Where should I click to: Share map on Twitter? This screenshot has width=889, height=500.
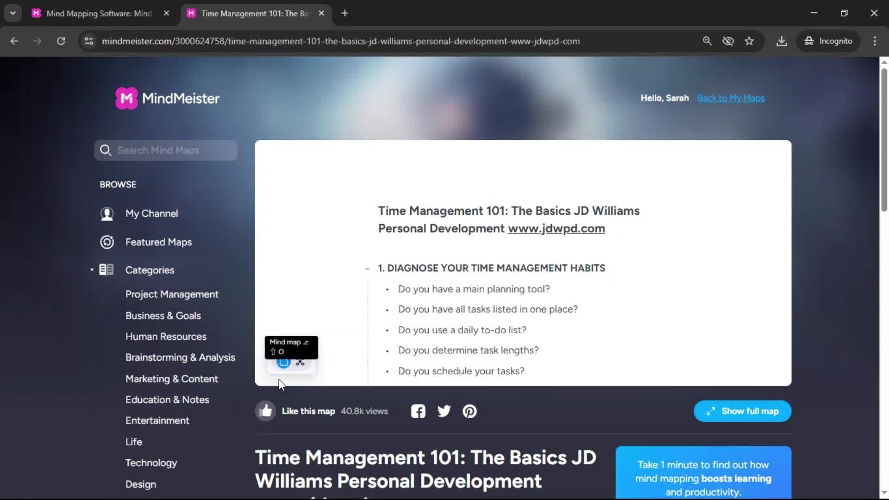click(x=444, y=411)
